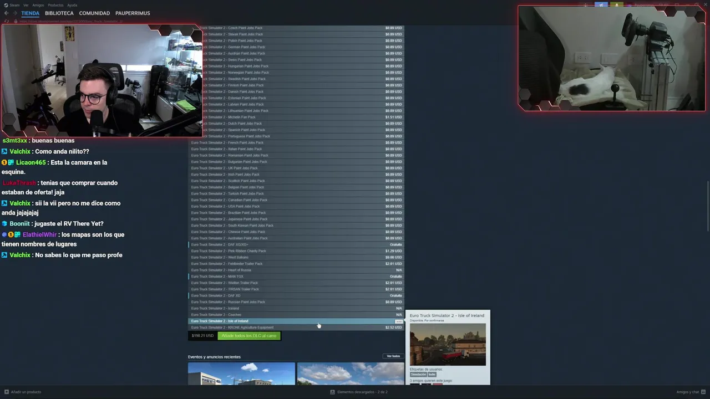The height and width of the screenshot is (399, 710).
Task: Open the Brazilian Paint Jobs Pack row
Action: tap(296, 213)
